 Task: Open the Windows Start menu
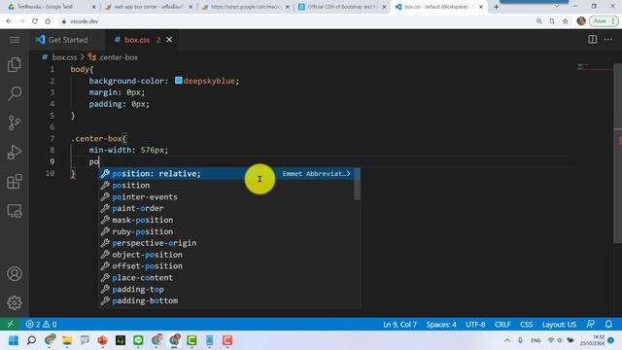click(13, 340)
